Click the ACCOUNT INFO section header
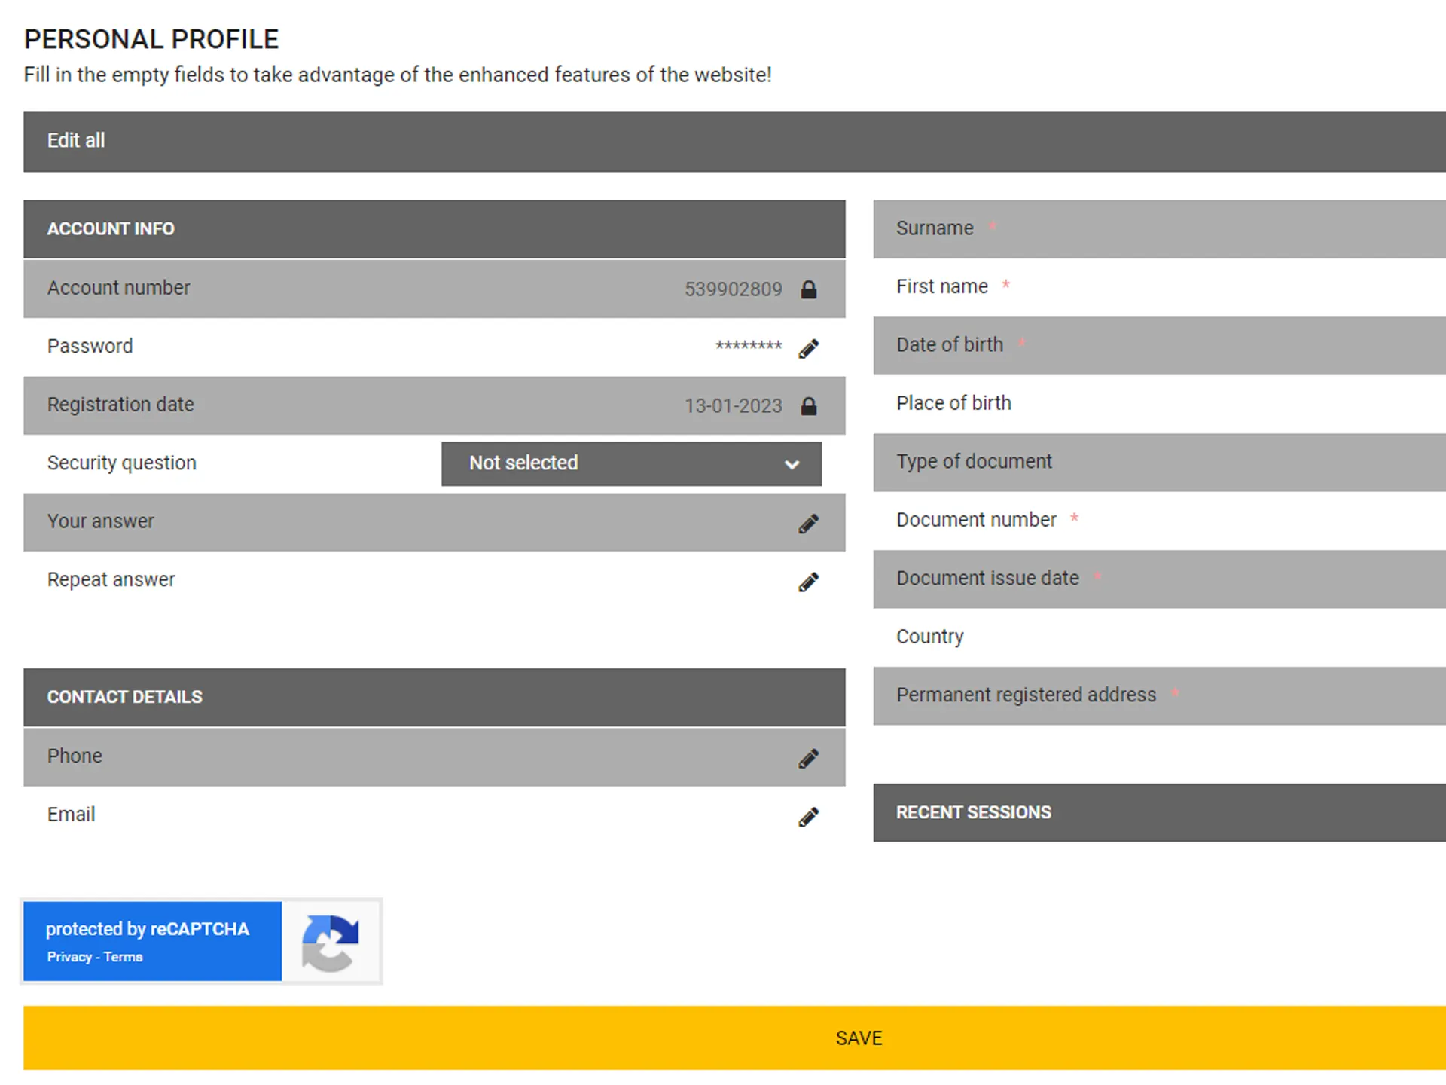This screenshot has width=1446, height=1085. [x=435, y=229]
